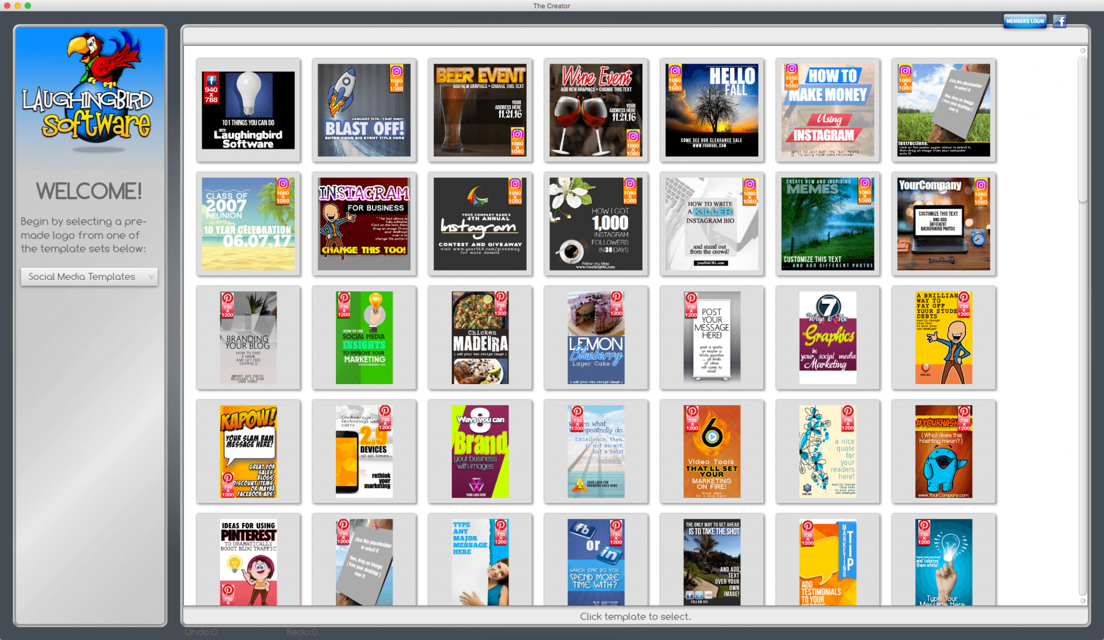1104x640 pixels.
Task: Select the Blast Off rocket template
Action: 364,110
